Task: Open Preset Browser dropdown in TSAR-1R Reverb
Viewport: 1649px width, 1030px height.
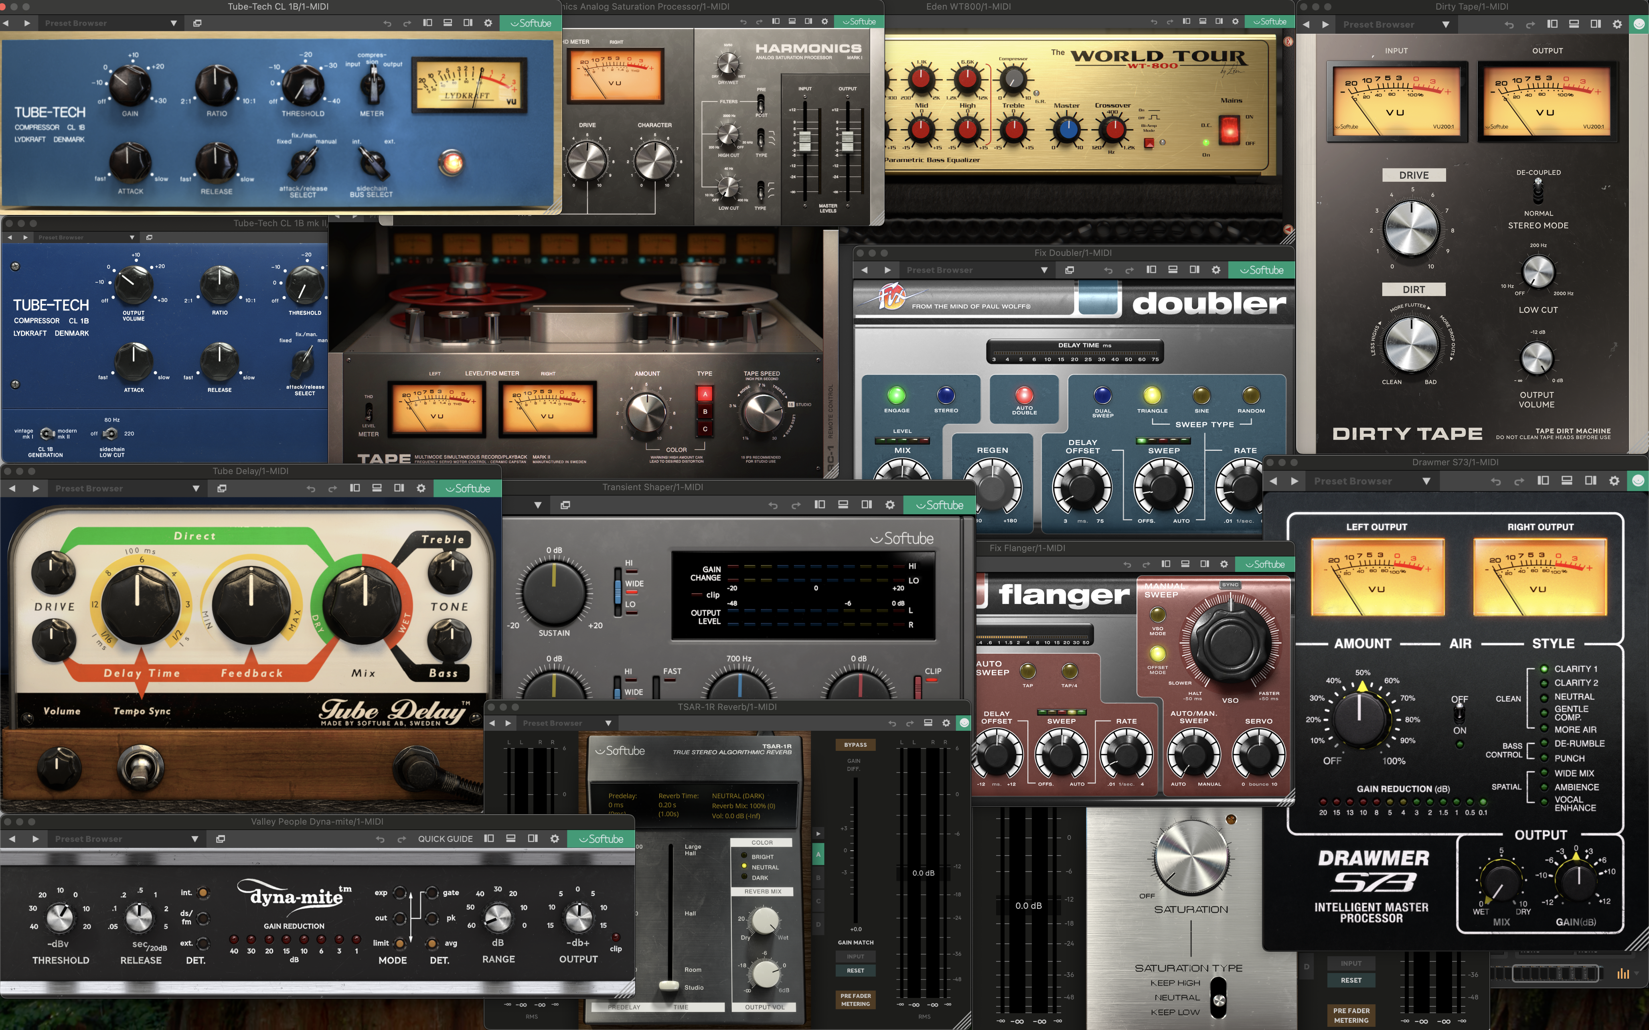Action: [x=567, y=723]
